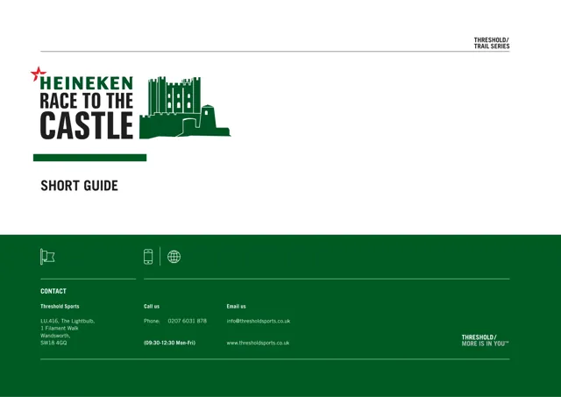Click the CONTACT heading
Image resolution: width=561 pixels, height=397 pixels.
(x=53, y=291)
